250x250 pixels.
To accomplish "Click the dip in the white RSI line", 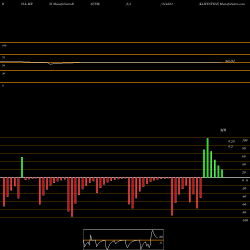I will (x=51, y=64).
